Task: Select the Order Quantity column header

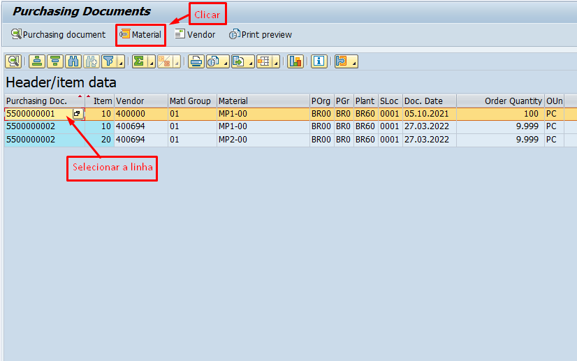Action: coord(513,101)
